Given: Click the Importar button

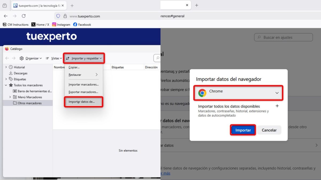Looking at the screenshot, I should point(243,130).
